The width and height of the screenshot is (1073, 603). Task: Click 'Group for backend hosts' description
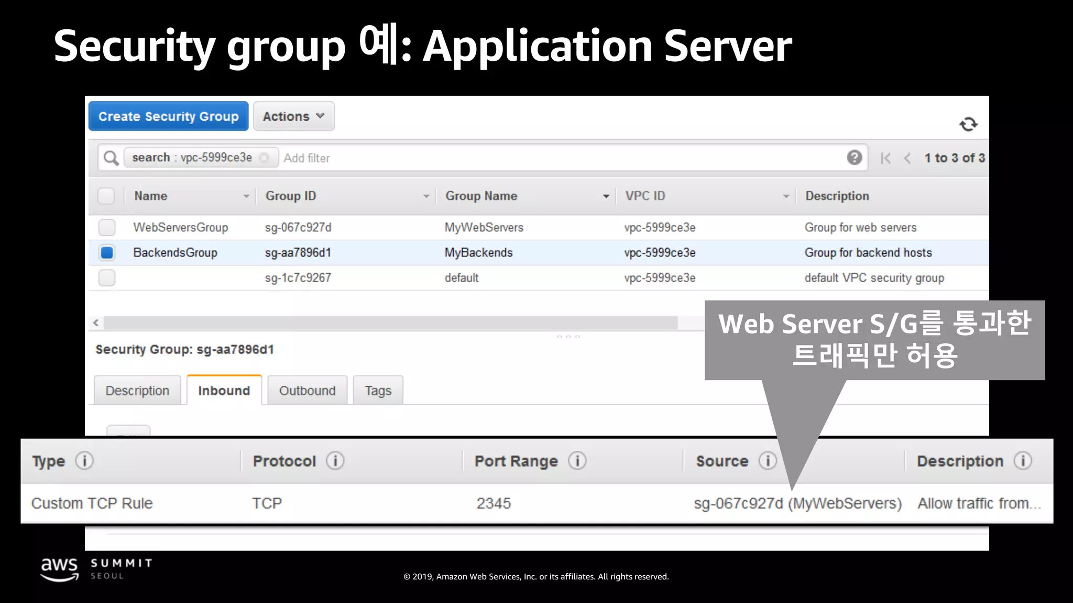point(868,252)
